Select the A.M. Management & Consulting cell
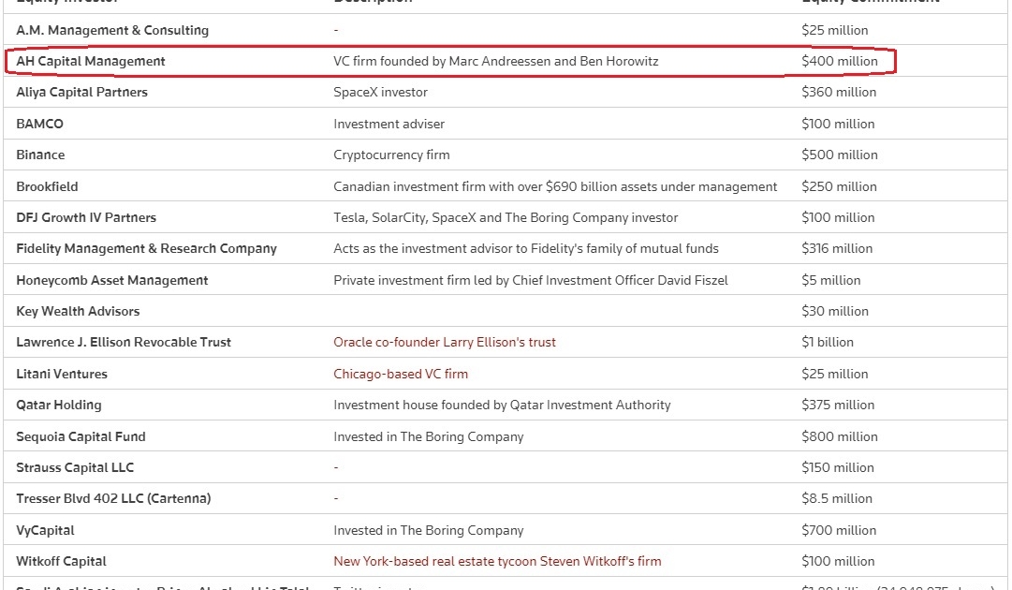Image resolution: width=1012 pixels, height=590 pixels. [x=112, y=30]
